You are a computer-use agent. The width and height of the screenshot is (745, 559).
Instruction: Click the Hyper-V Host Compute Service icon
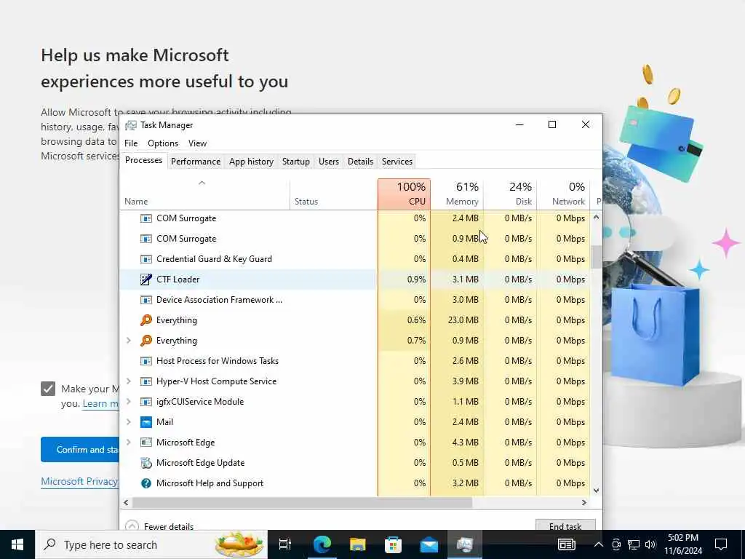(x=146, y=381)
